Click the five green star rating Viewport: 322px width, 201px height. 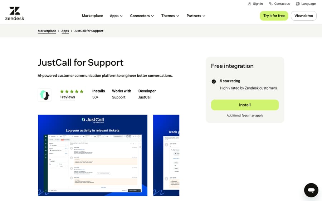pos(72,91)
